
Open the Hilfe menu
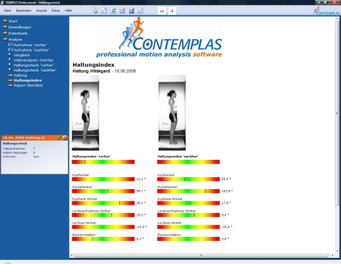pos(68,10)
